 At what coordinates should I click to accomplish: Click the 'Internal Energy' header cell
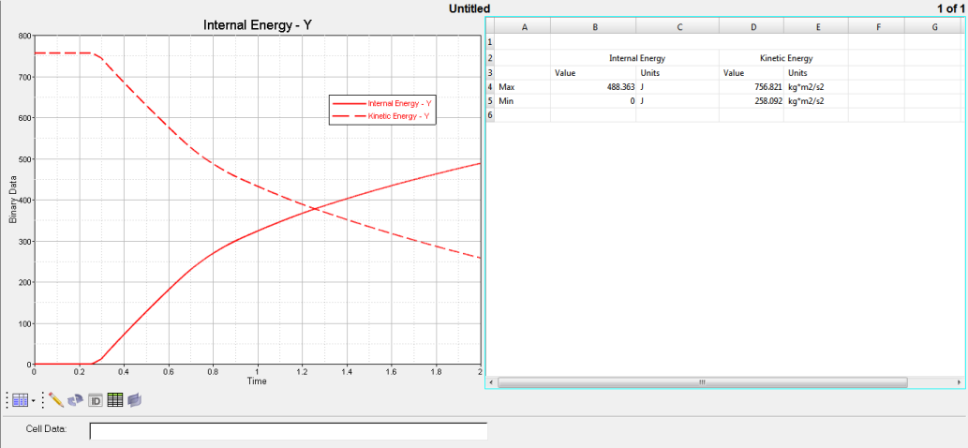point(635,58)
